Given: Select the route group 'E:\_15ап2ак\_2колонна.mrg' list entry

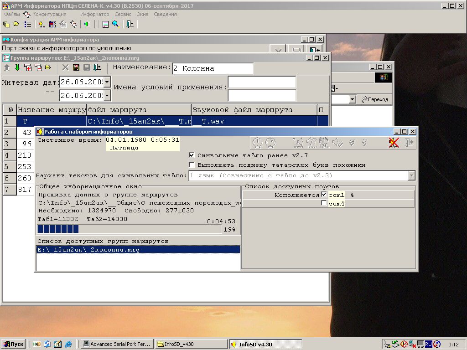Looking at the screenshot, I should [138, 250].
